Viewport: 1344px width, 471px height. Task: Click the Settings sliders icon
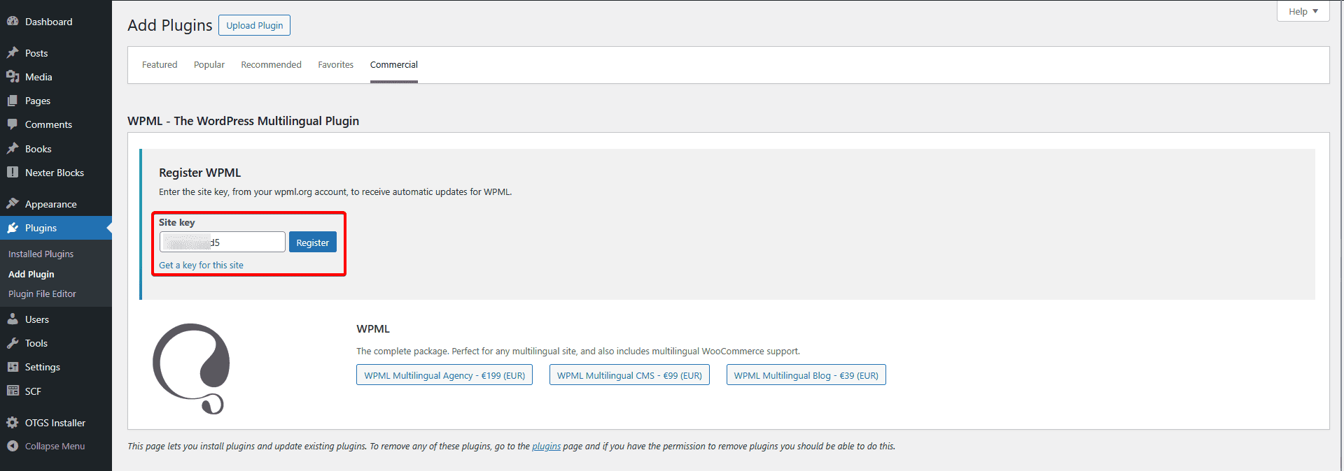(13, 367)
